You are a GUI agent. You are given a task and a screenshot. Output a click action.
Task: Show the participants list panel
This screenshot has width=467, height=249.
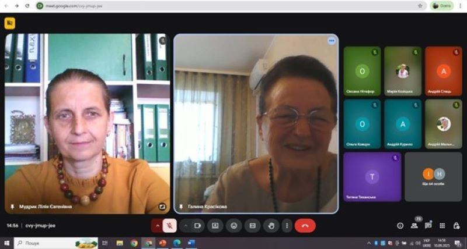(x=414, y=226)
